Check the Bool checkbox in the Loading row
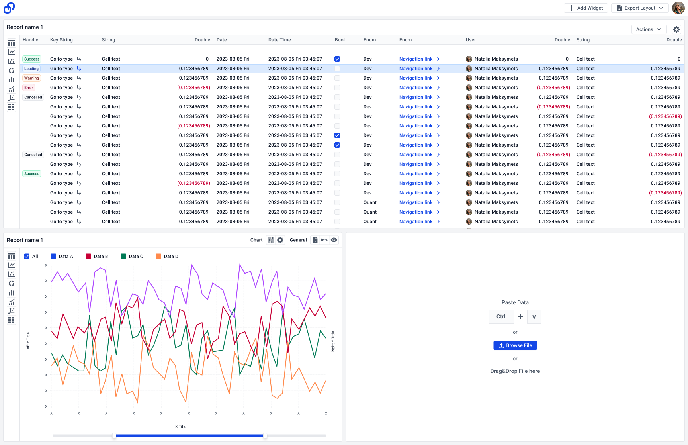The image size is (688, 445). [337, 69]
